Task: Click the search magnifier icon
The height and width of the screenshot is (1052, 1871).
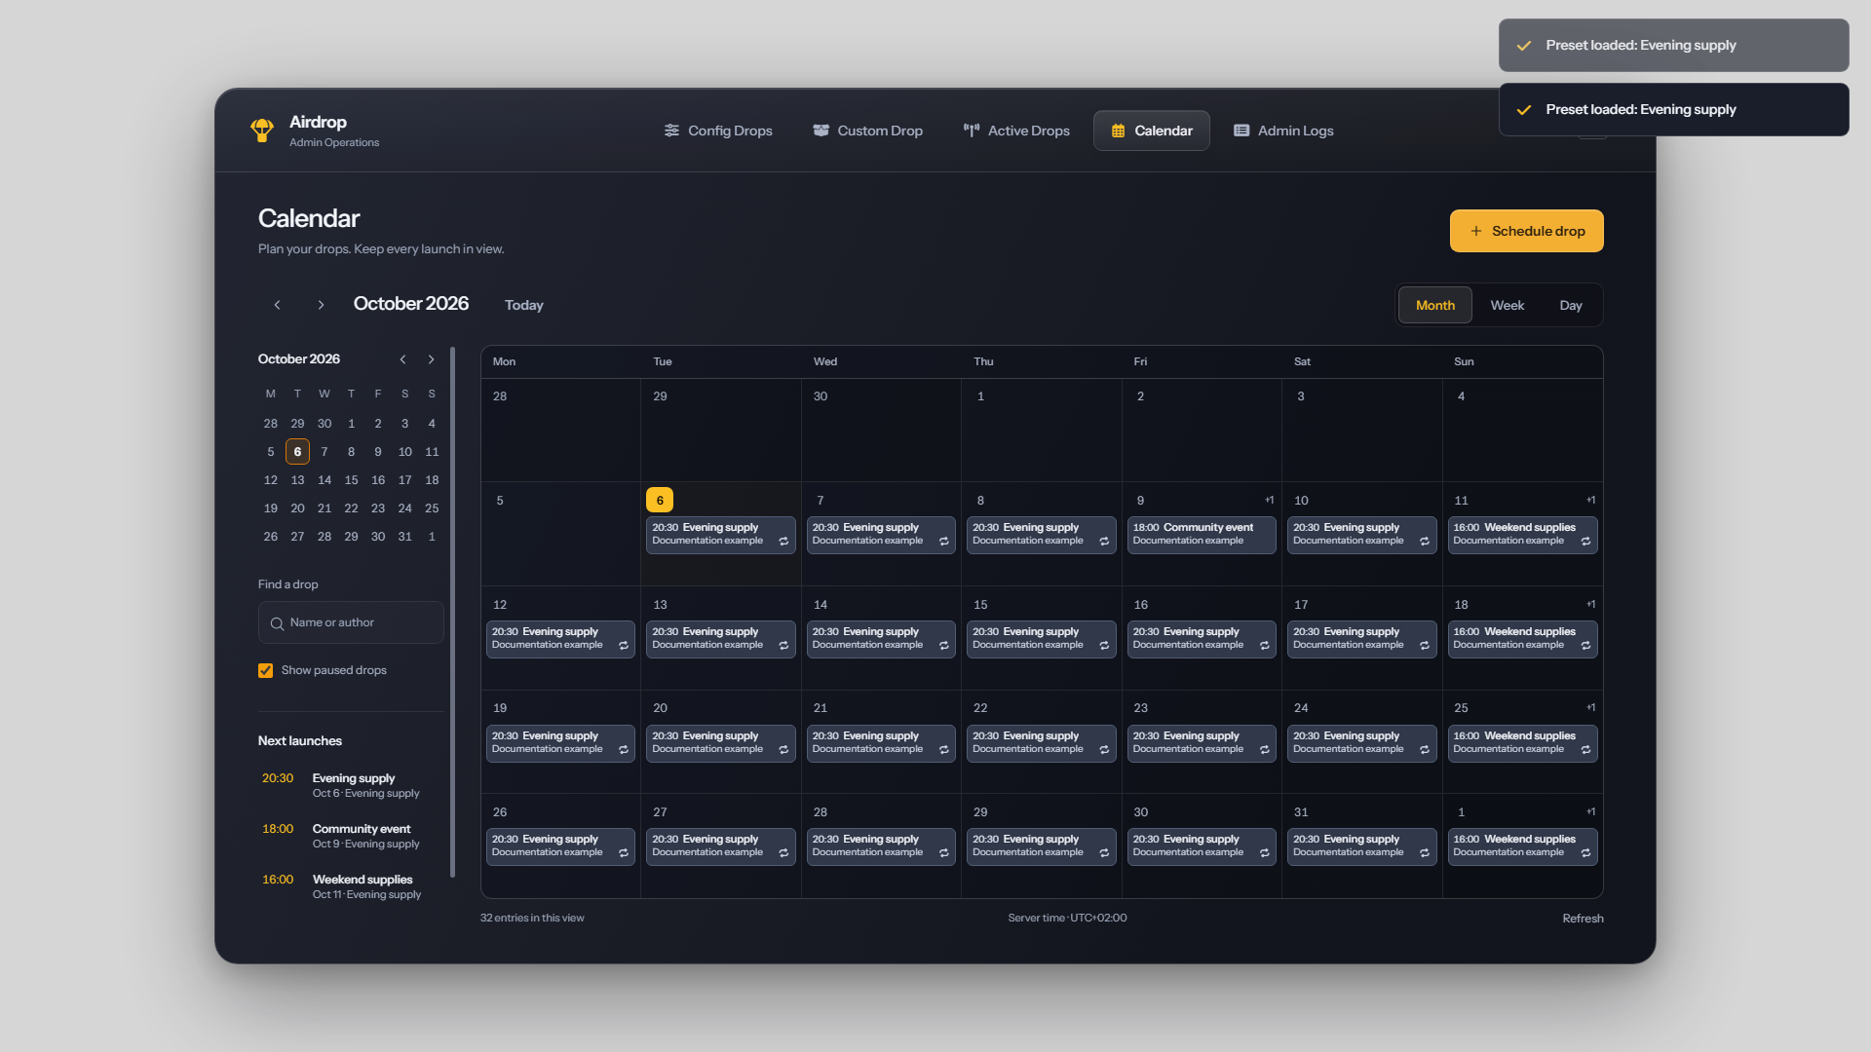Action: pyautogui.click(x=277, y=623)
